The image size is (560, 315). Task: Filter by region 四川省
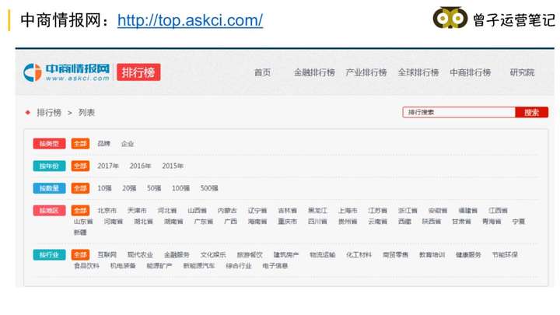(317, 222)
